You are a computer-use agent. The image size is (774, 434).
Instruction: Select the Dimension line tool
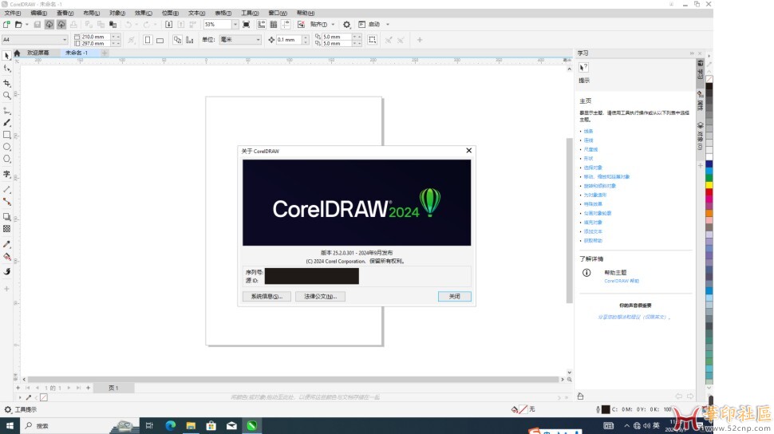tap(7, 190)
